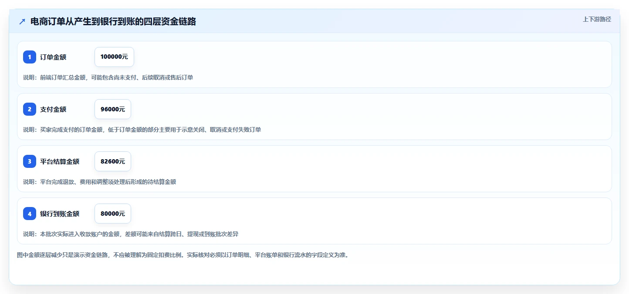Click the 银行到账金额 label
629x294 pixels.
pyautogui.click(x=60, y=214)
